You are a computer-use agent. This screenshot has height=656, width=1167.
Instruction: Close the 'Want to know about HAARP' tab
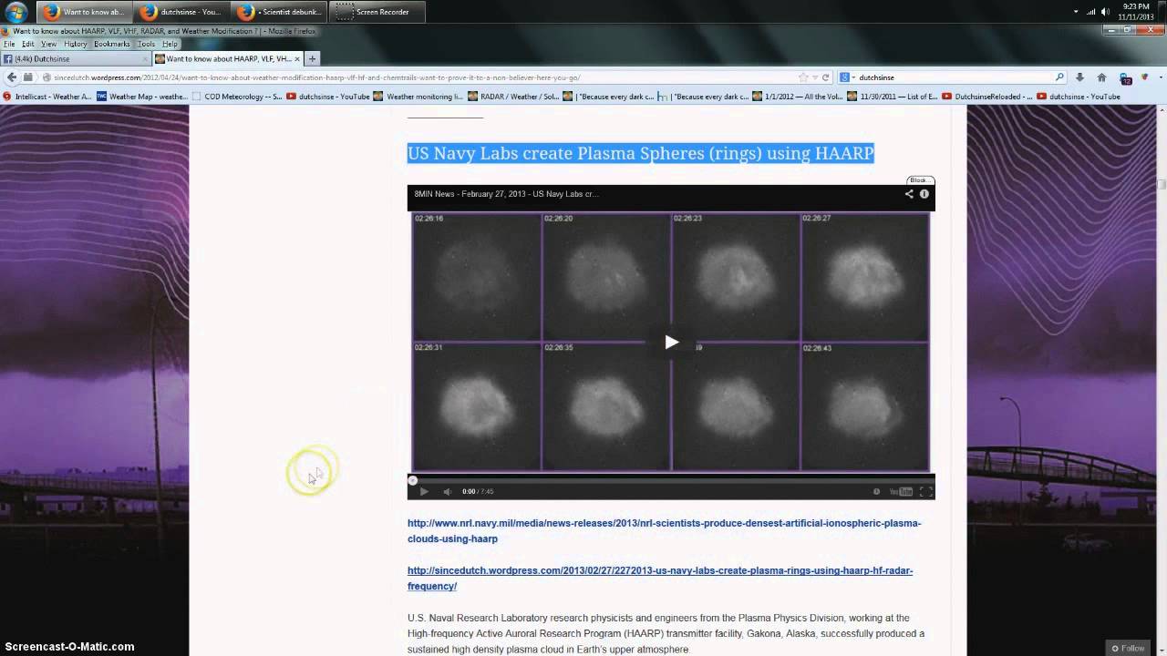click(297, 58)
